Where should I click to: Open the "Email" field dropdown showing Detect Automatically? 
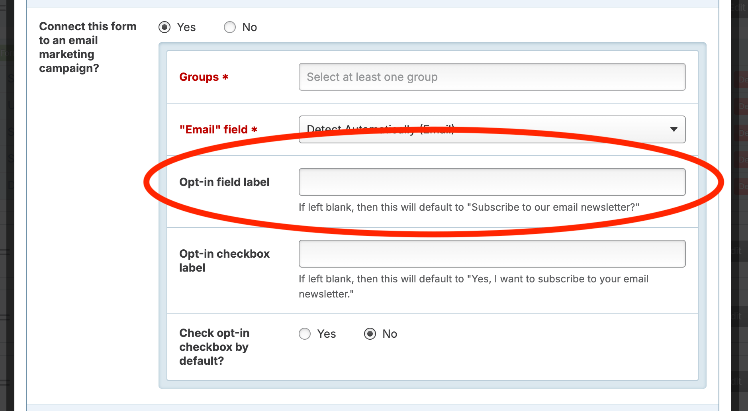click(x=492, y=129)
